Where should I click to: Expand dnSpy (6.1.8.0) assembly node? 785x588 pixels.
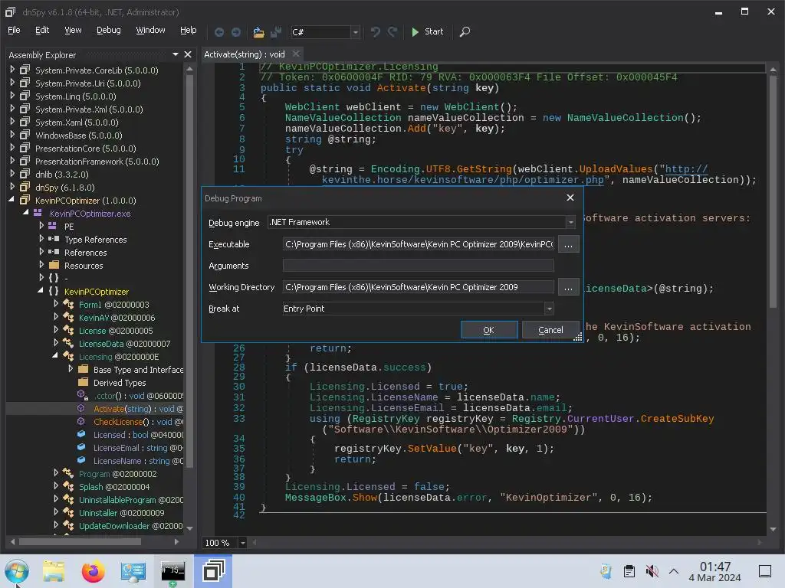(12, 187)
